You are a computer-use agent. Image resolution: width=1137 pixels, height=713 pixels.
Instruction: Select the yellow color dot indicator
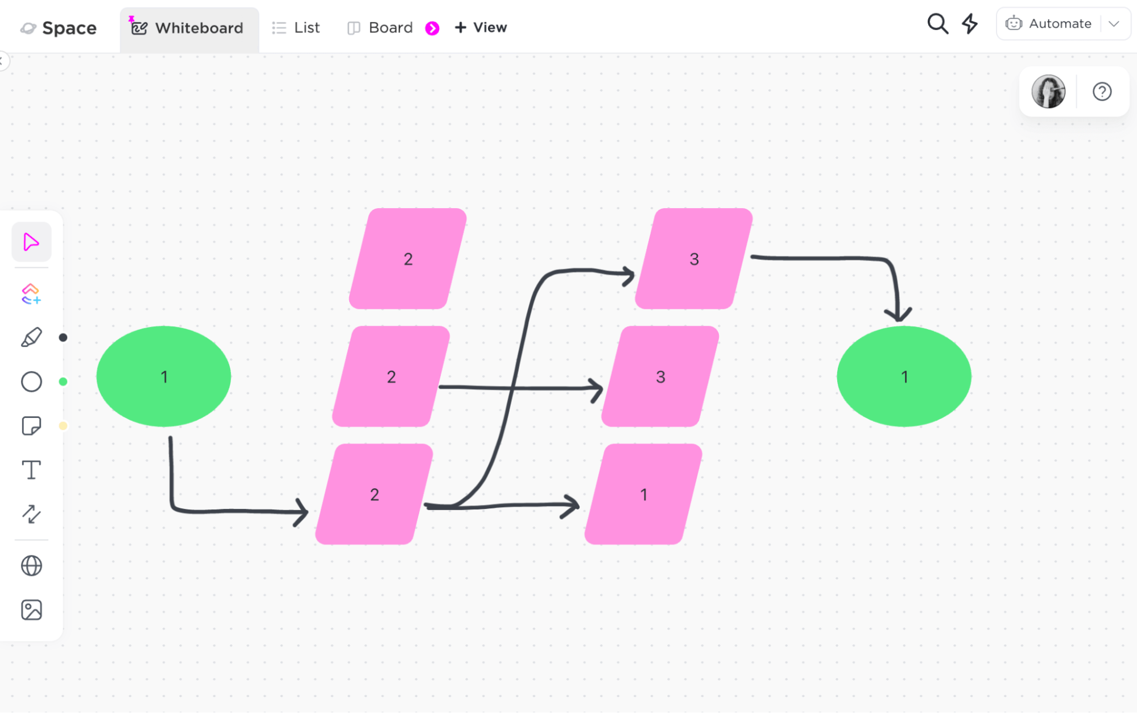pyautogui.click(x=63, y=426)
